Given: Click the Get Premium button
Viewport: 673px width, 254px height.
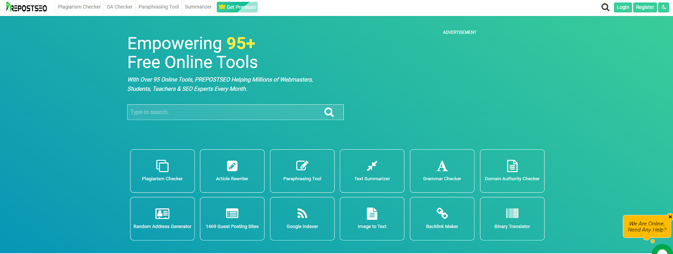Looking at the screenshot, I should (237, 7).
